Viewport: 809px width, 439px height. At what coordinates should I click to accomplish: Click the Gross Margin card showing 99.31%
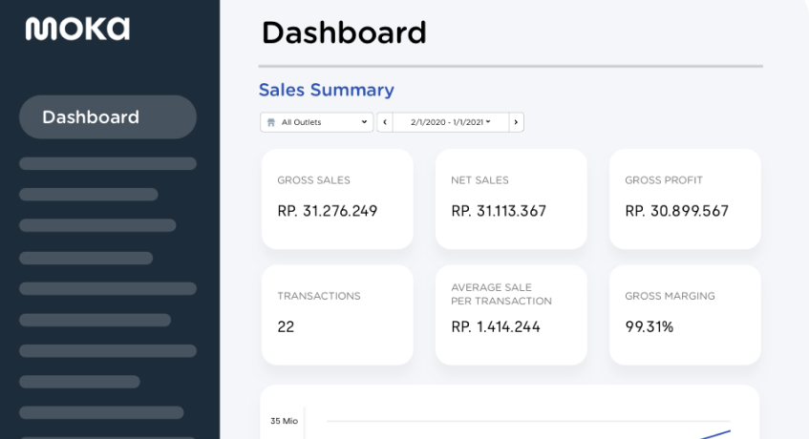click(685, 314)
